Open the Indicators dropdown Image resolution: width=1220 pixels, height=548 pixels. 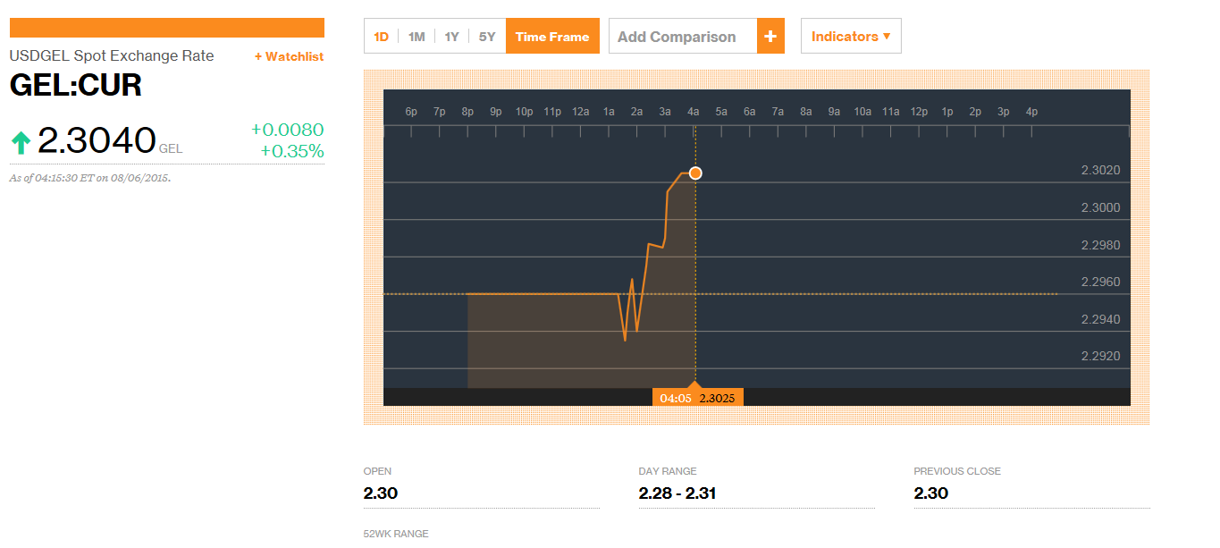(x=851, y=37)
